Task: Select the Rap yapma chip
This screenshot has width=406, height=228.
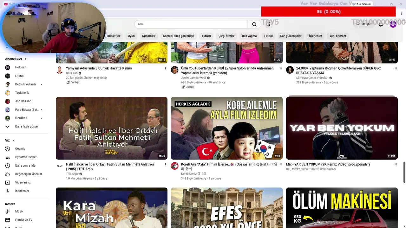Action: [249, 36]
